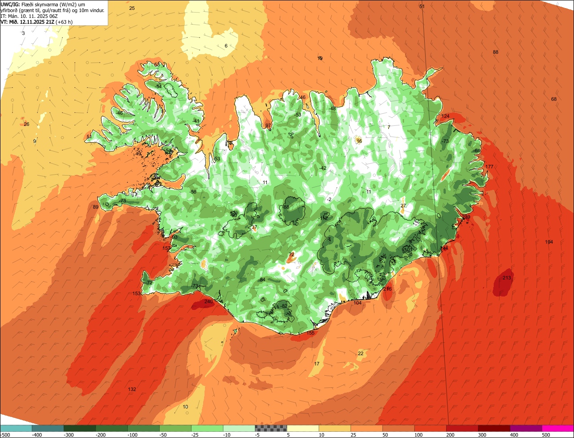The width and height of the screenshot is (574, 438).
Task: Click the '-53' value in north Iceland
Action: (x=298, y=115)
